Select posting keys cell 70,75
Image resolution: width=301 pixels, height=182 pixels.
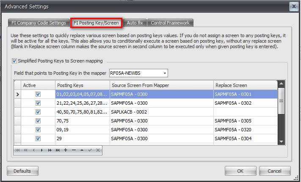[83, 121]
